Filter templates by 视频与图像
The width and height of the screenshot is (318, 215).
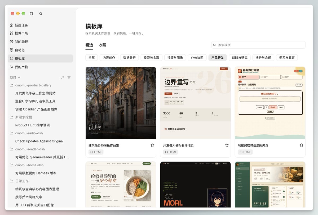point(175,58)
